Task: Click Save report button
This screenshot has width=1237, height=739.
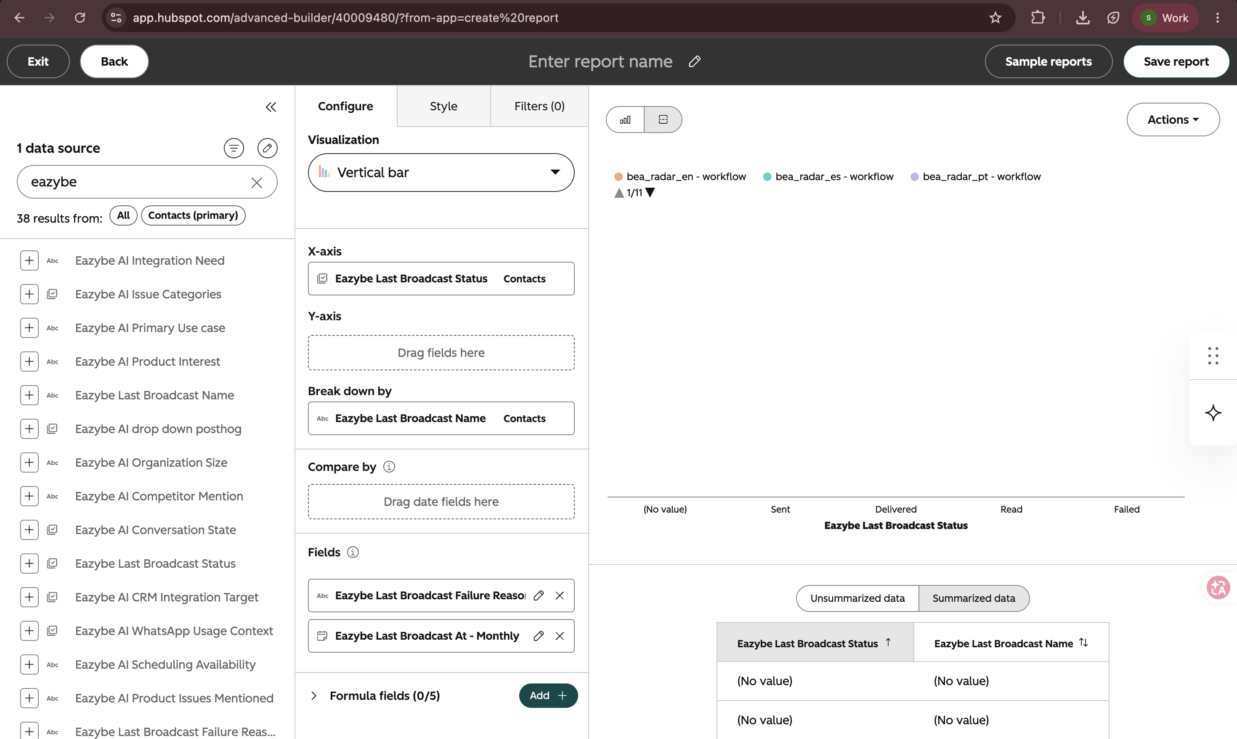Action: 1176,61
